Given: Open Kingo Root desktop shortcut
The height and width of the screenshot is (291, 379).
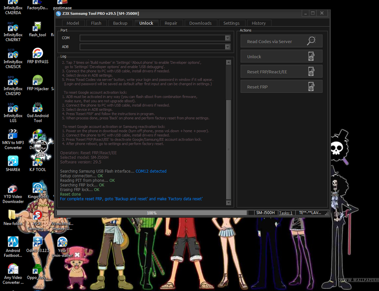Looking at the screenshot, I should (38, 191).
